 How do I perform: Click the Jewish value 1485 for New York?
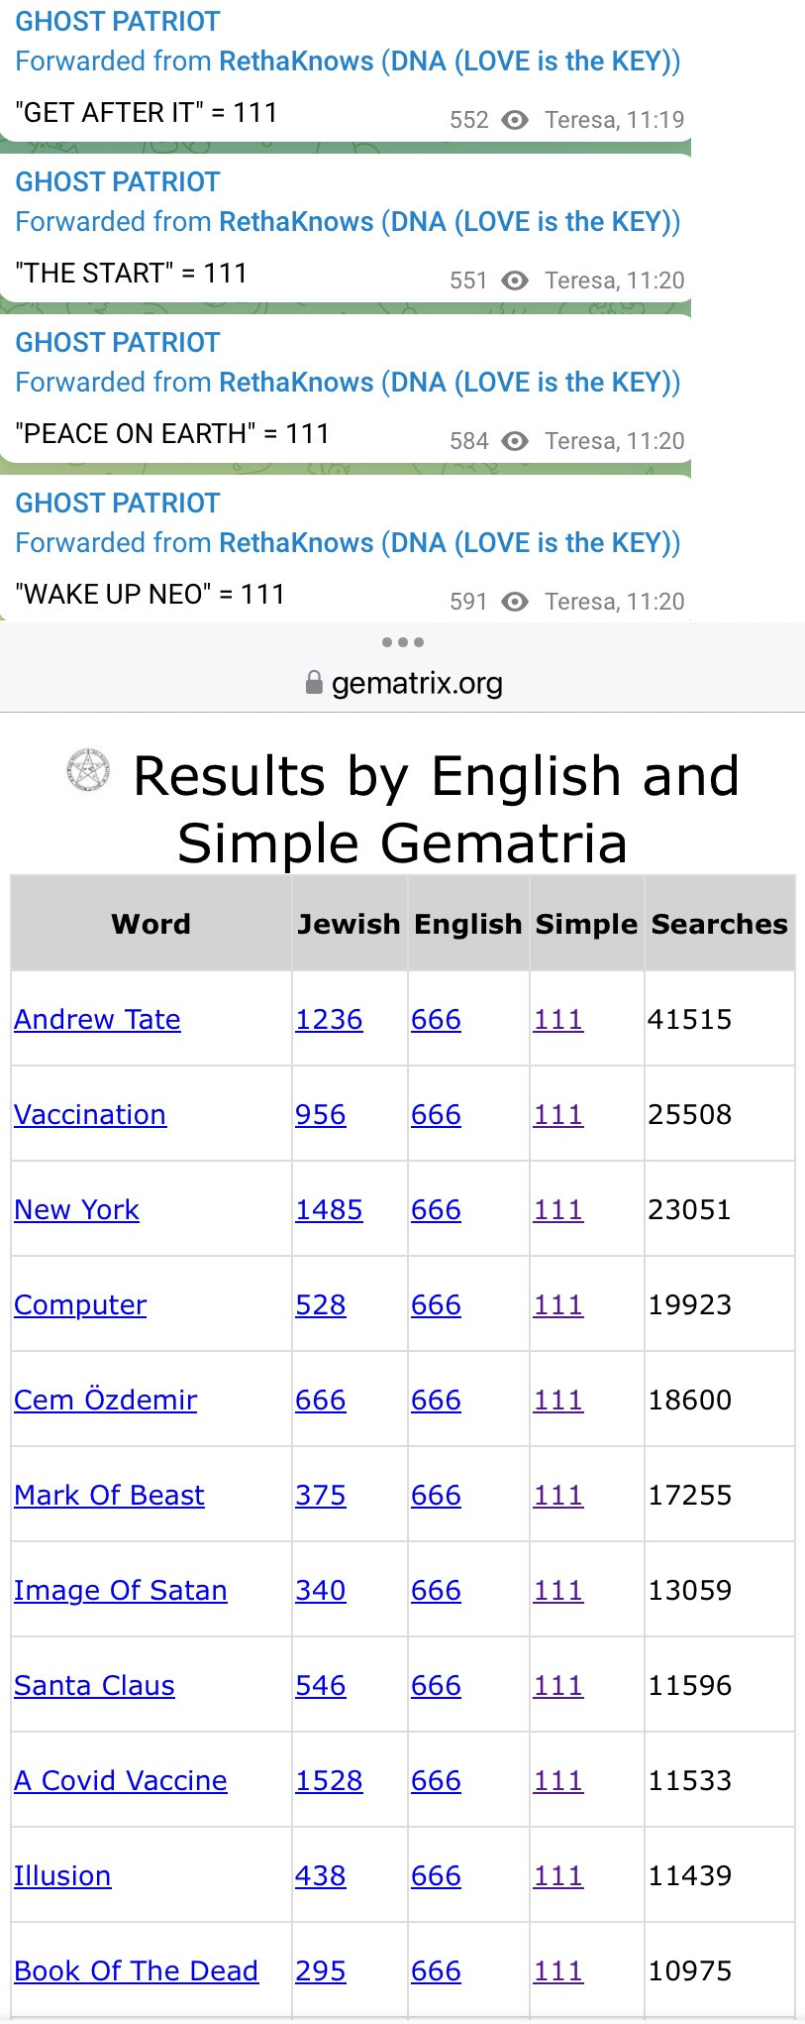tap(329, 1209)
